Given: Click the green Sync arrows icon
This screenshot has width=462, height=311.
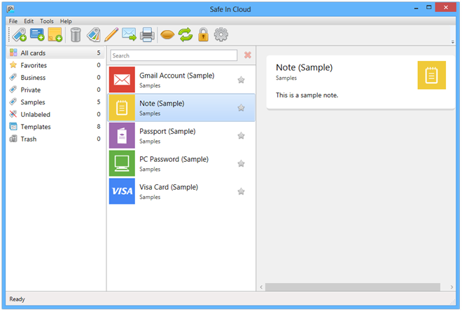Looking at the screenshot, I should click(185, 35).
